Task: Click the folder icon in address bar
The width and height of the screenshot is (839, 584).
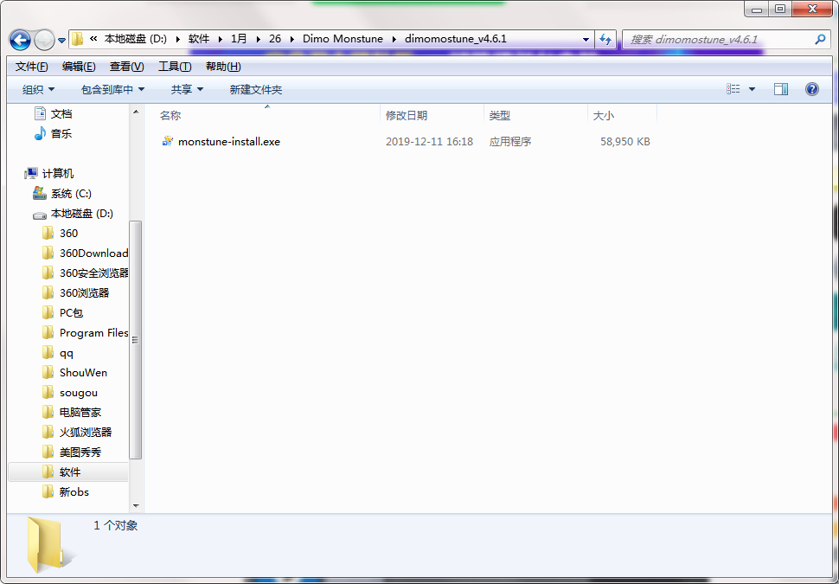Action: (x=78, y=39)
